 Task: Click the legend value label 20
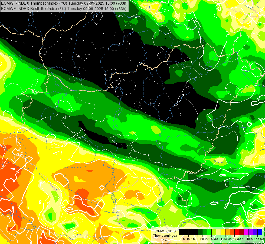click(x=198, y=239)
